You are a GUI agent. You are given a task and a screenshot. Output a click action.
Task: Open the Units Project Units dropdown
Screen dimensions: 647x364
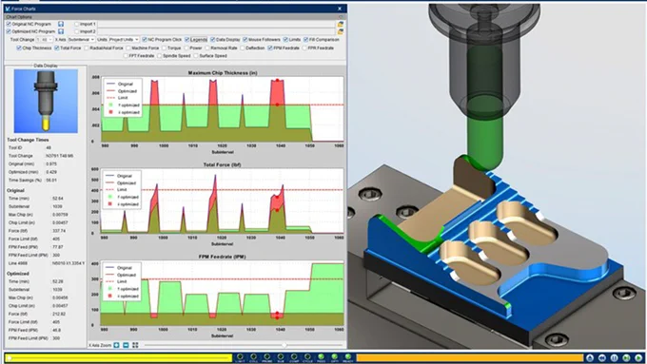pos(124,40)
